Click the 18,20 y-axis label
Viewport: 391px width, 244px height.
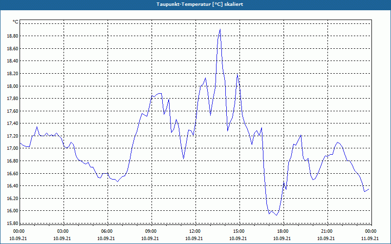(x=13, y=74)
